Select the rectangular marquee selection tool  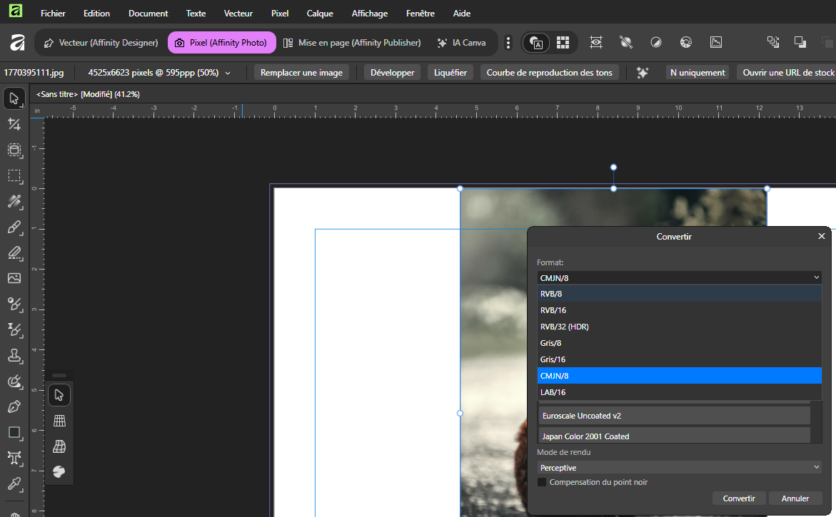click(14, 175)
